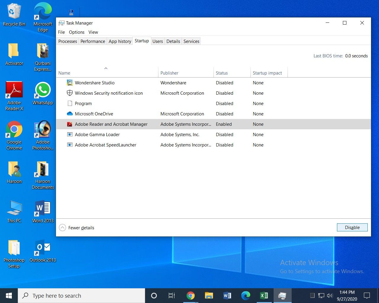Image resolution: width=379 pixels, height=303 pixels.
Task: Open the File menu
Action: [61, 32]
